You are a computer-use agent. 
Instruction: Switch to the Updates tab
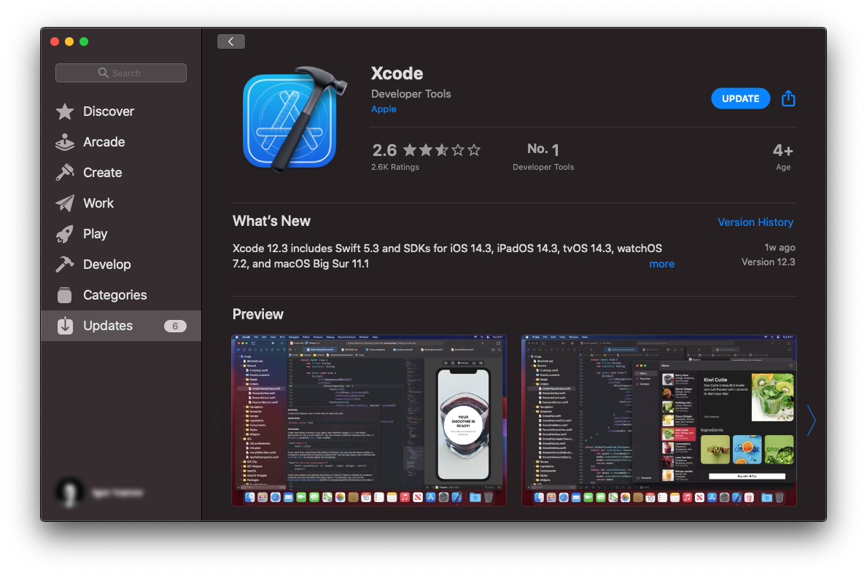tap(109, 325)
